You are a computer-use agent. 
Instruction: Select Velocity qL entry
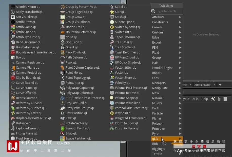point(122,83)
